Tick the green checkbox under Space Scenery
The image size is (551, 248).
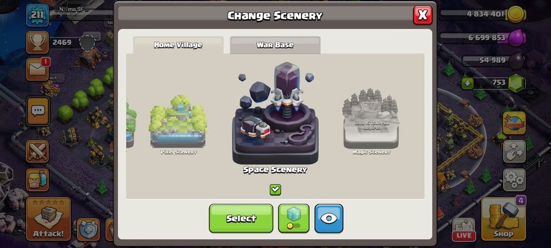(x=275, y=190)
